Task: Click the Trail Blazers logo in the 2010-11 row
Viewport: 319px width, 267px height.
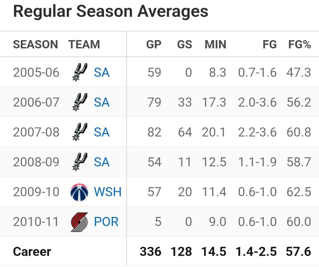Action: point(79,222)
